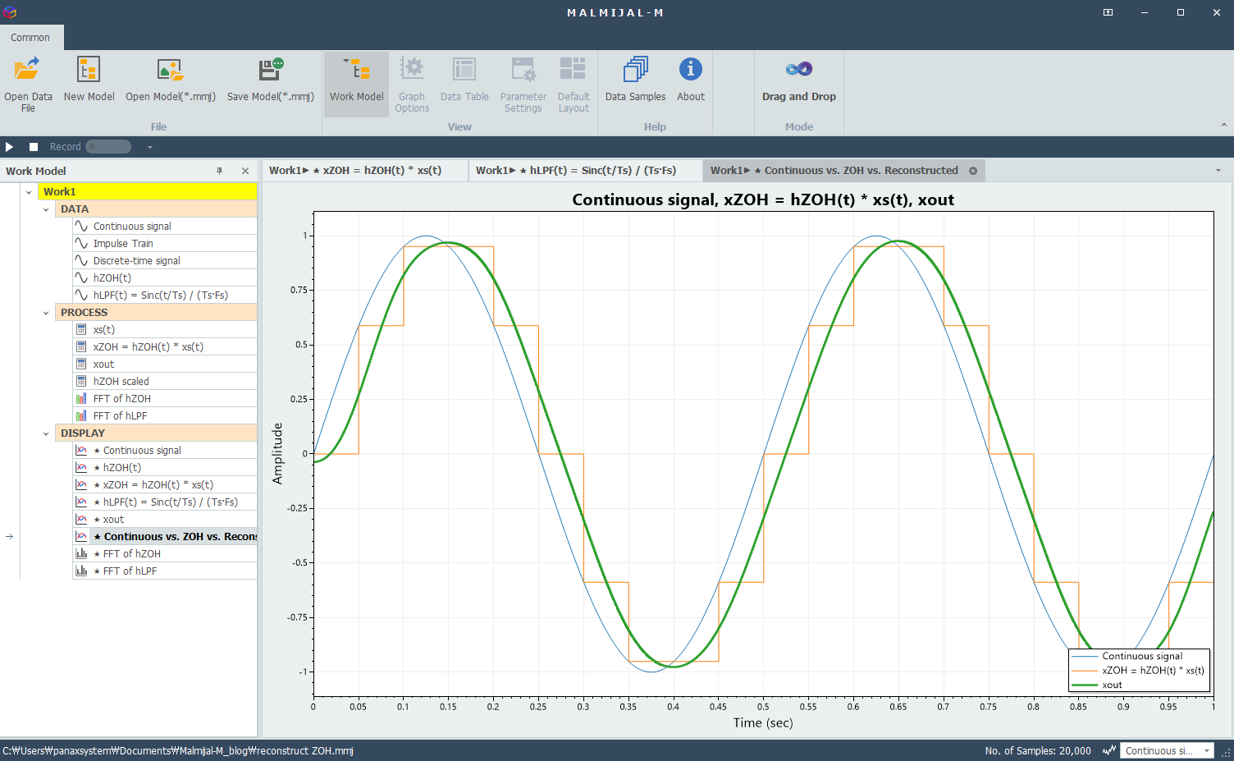Select the Continuous signal data item

coord(164,227)
